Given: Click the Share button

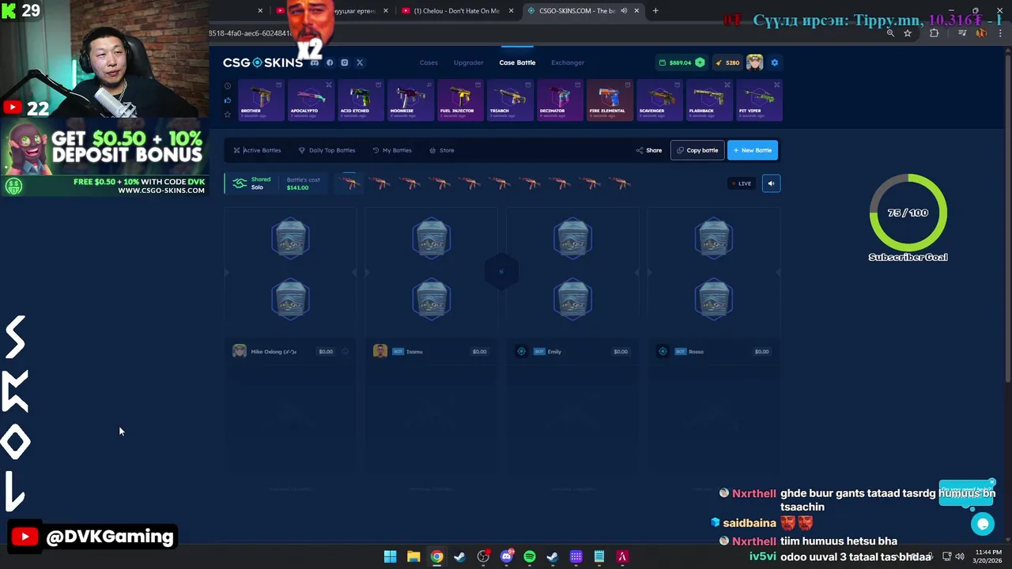Looking at the screenshot, I should tap(649, 150).
